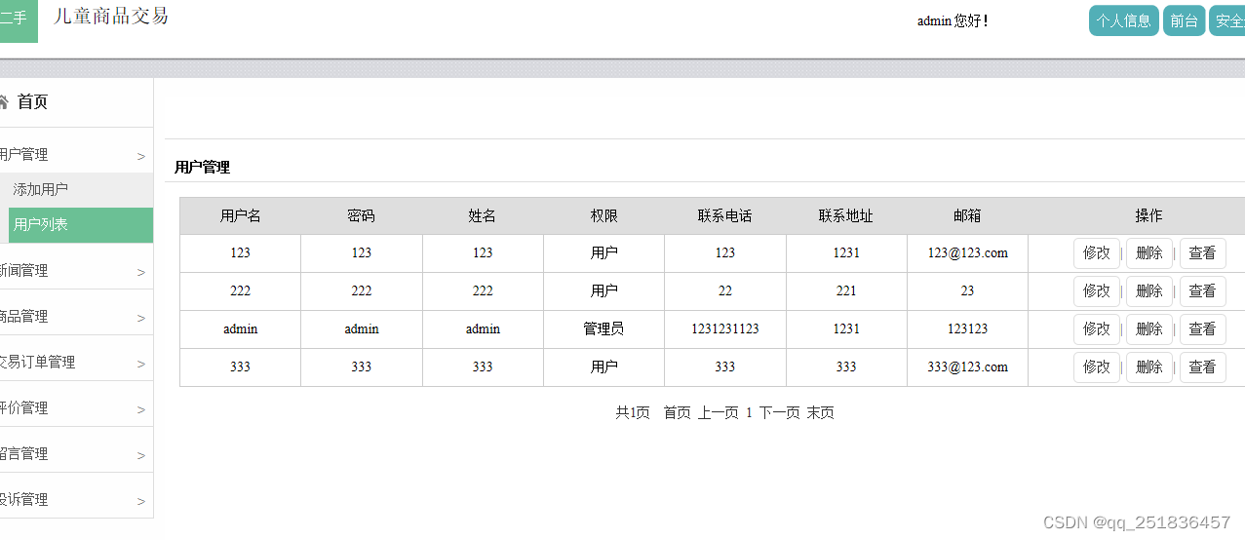Open the 交易订单管理 sidebar menu
Viewport: 1245px width, 540px height.
point(76,363)
